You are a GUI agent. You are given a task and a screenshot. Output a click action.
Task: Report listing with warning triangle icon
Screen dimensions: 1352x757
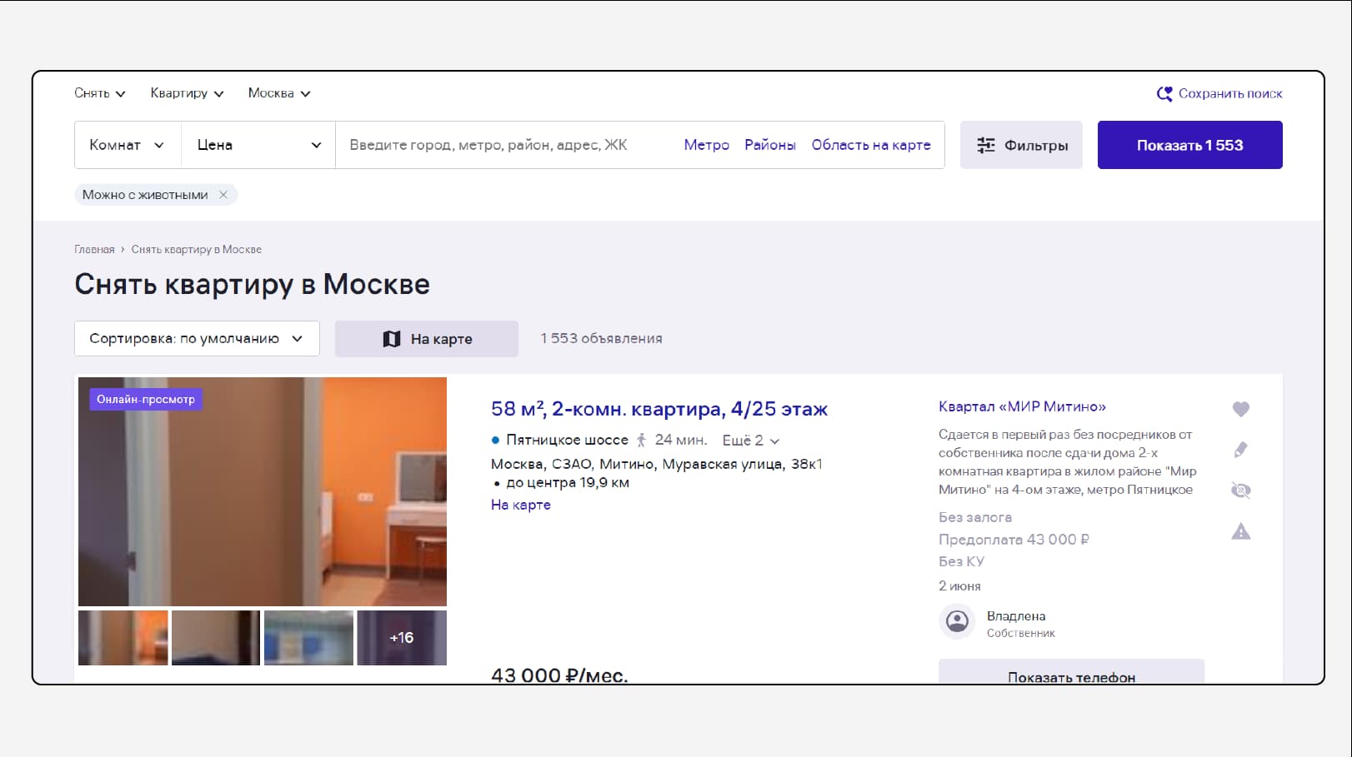point(1240,531)
